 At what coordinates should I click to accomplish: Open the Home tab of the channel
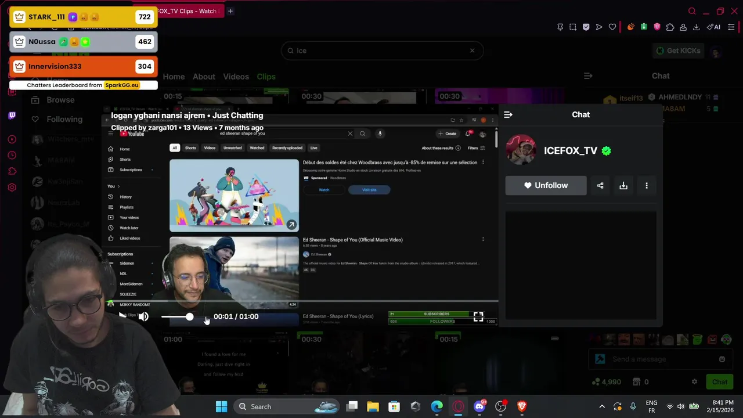pyautogui.click(x=174, y=77)
